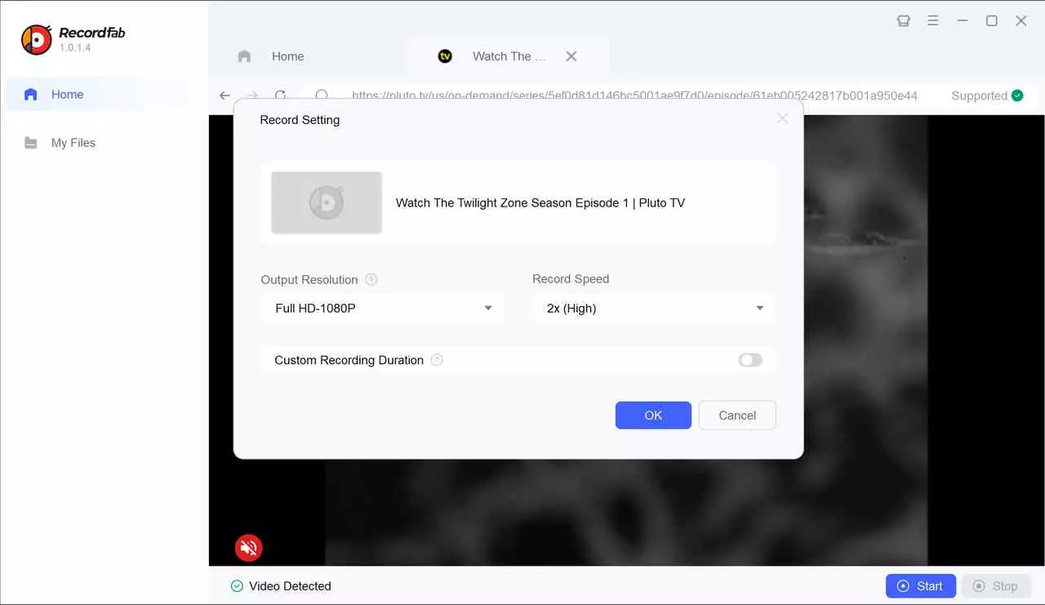The image size is (1045, 605).
Task: Click the Twilight Zone episode title text
Action: [540, 202]
